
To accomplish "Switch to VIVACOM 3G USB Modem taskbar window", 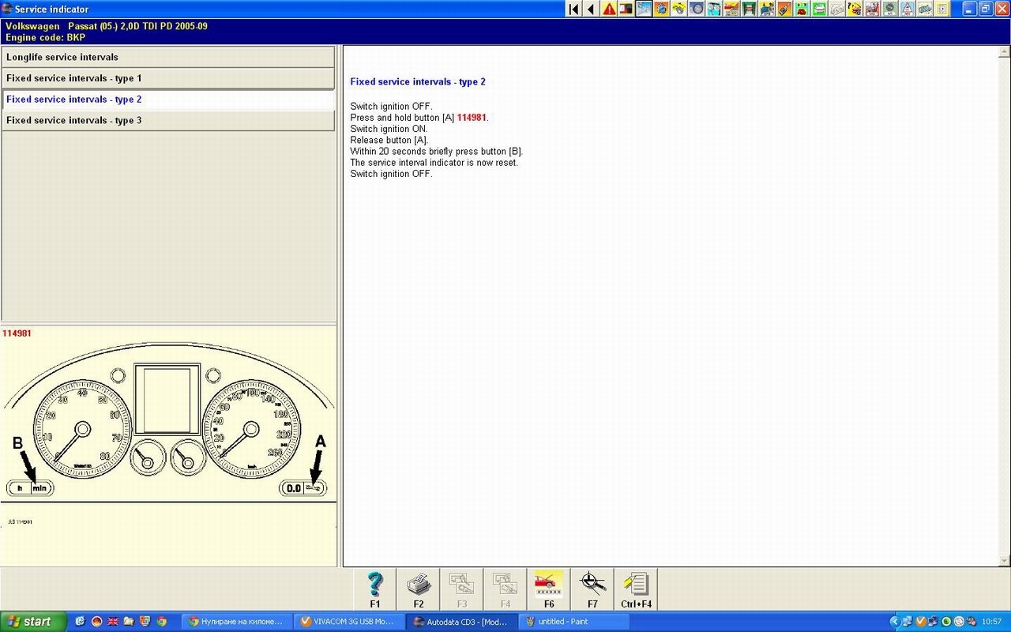I will click(x=348, y=622).
